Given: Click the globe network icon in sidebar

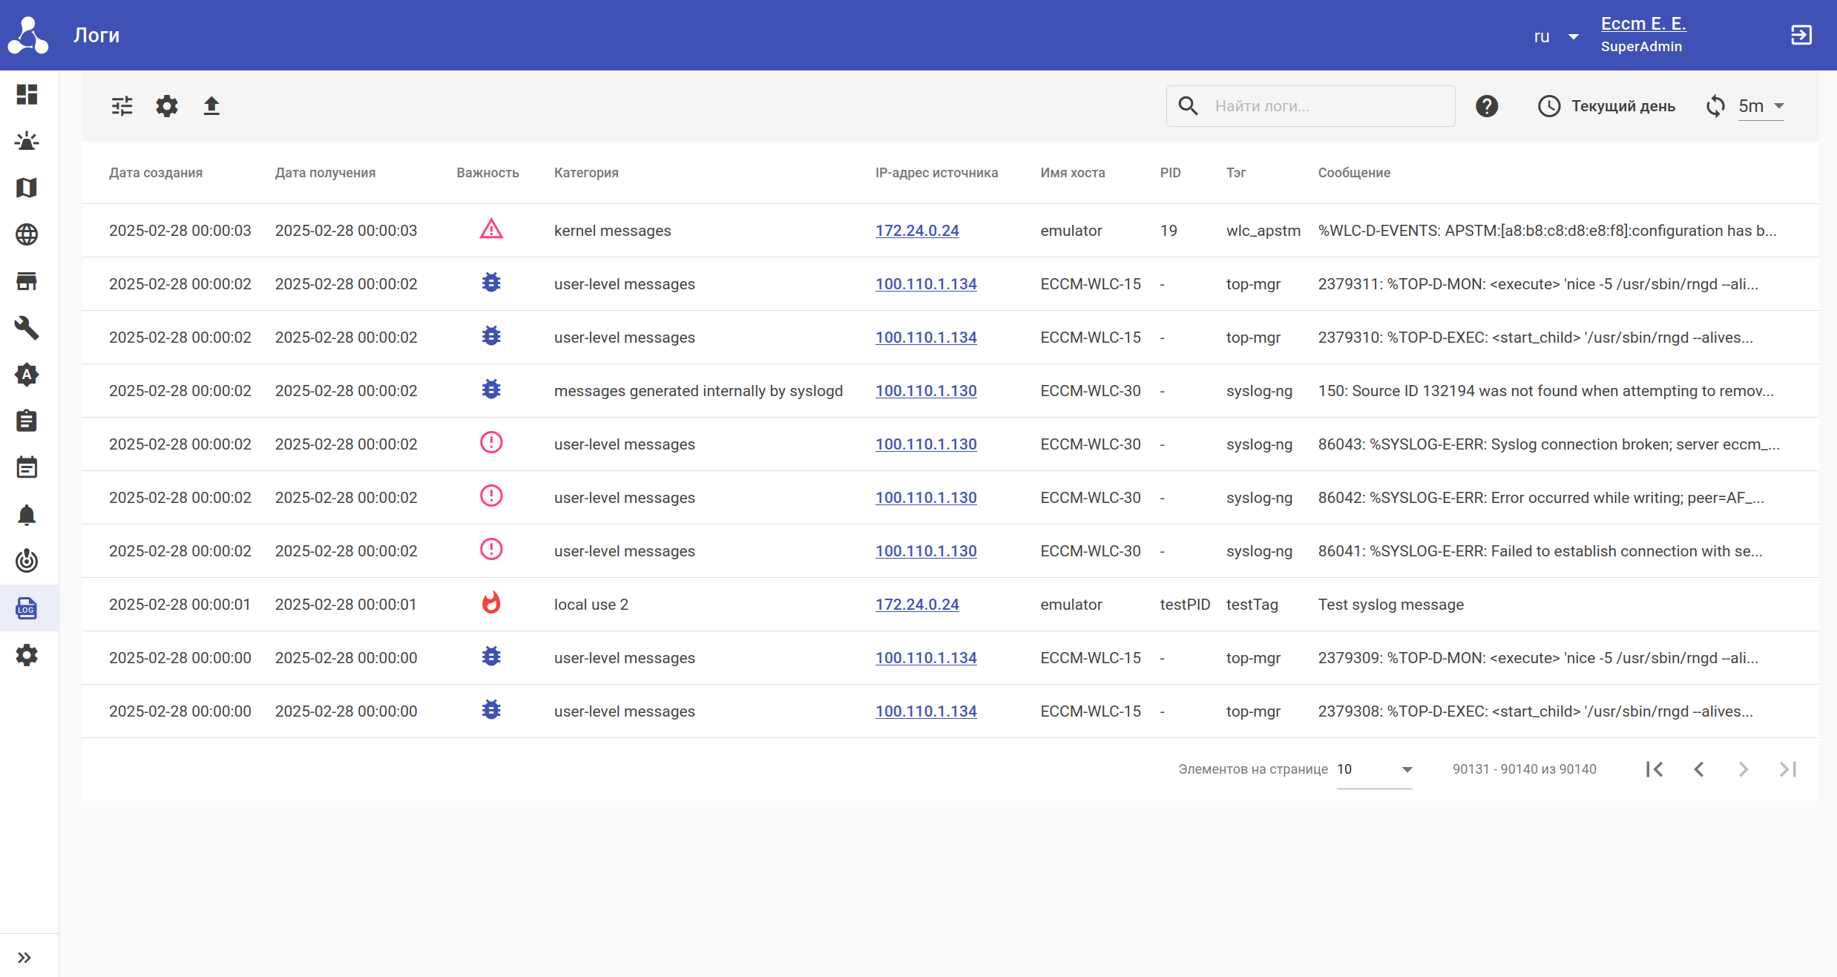Looking at the screenshot, I should pyautogui.click(x=27, y=234).
